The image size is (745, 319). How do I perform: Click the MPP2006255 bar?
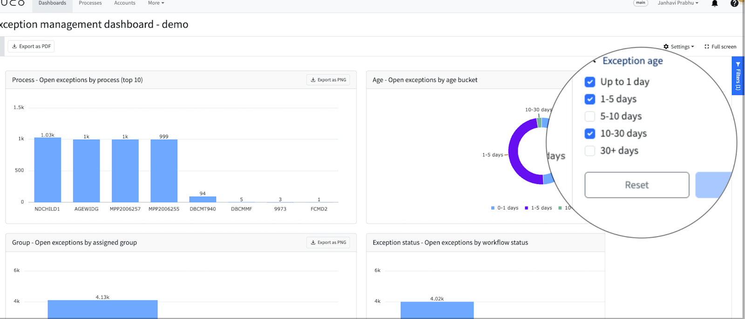coord(164,171)
